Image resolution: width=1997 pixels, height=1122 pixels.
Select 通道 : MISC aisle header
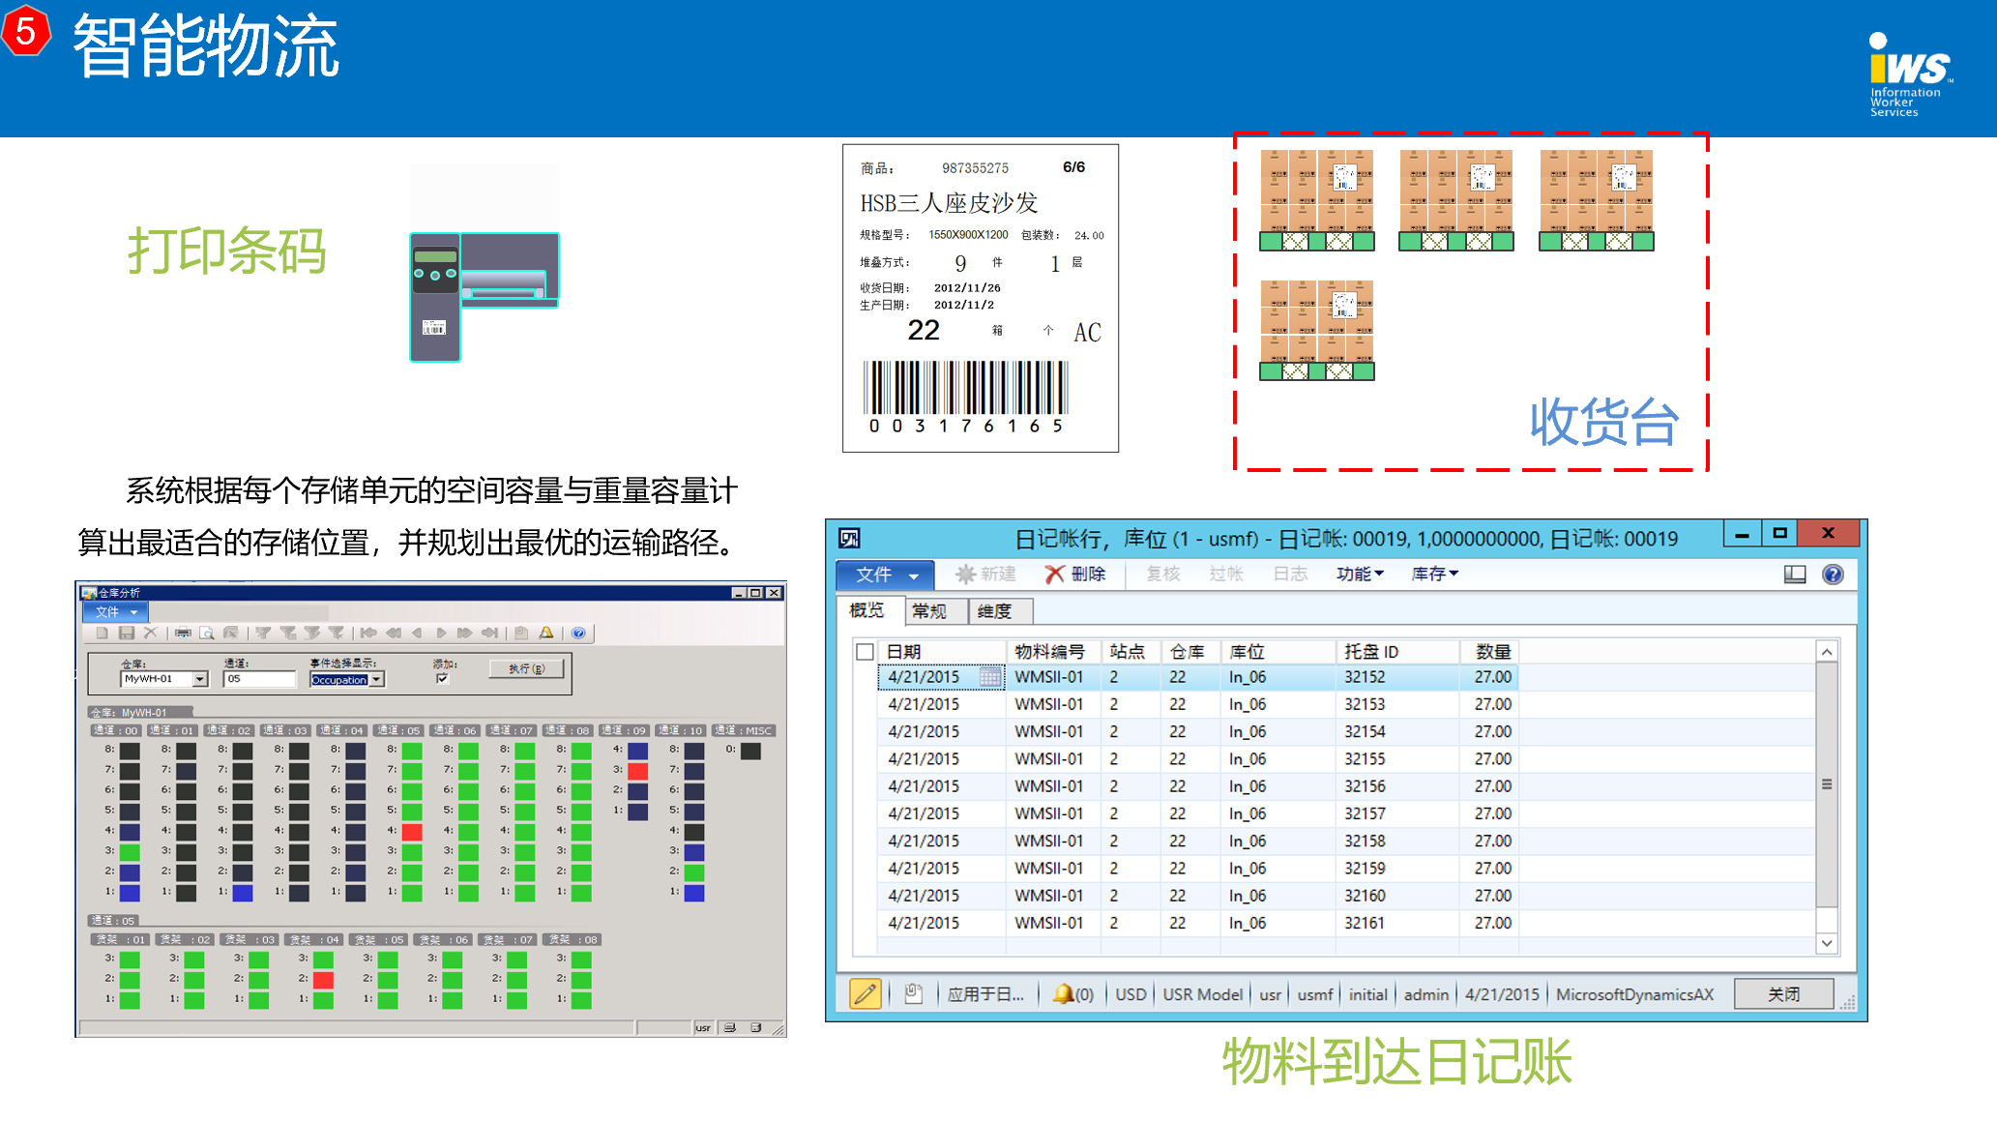(743, 731)
